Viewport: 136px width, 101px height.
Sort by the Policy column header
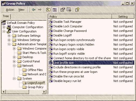pos(80,17)
